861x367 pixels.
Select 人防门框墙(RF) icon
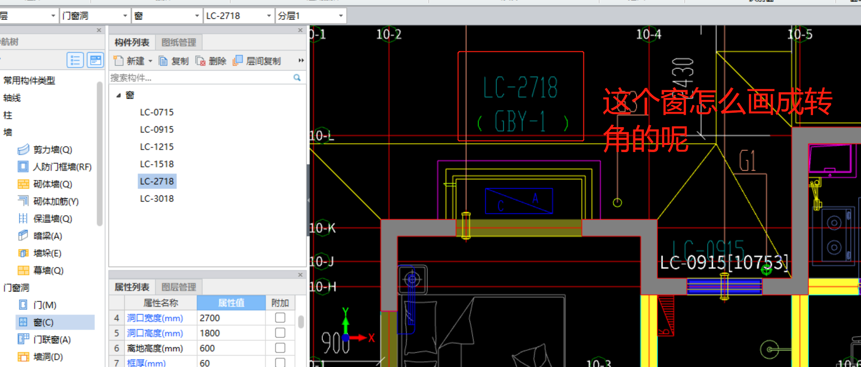[23, 167]
